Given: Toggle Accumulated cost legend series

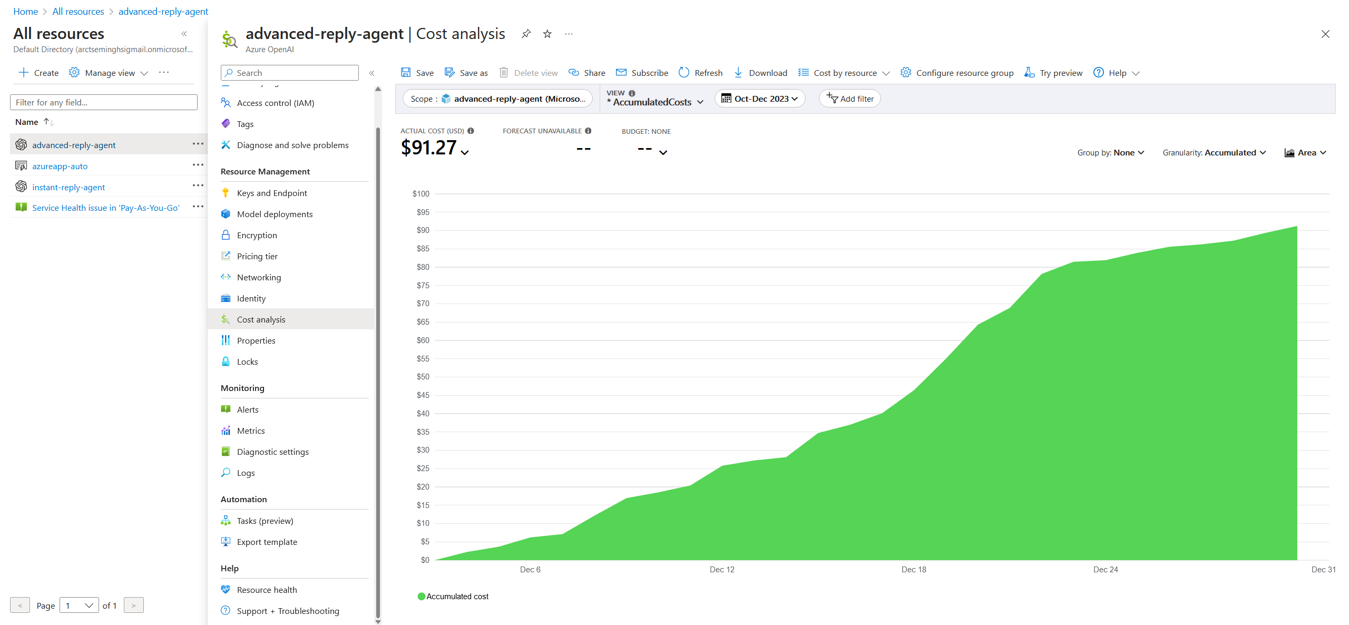Looking at the screenshot, I should [x=453, y=597].
